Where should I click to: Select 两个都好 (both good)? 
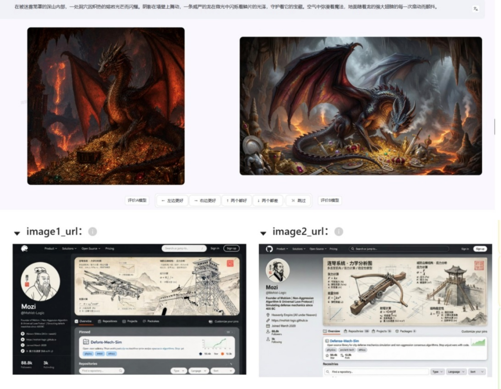(x=237, y=201)
